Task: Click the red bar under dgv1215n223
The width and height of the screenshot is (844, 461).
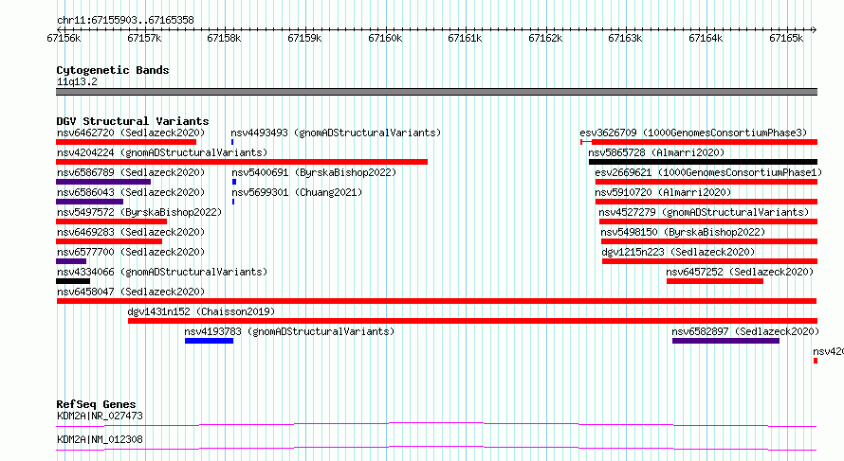Action: point(709,261)
